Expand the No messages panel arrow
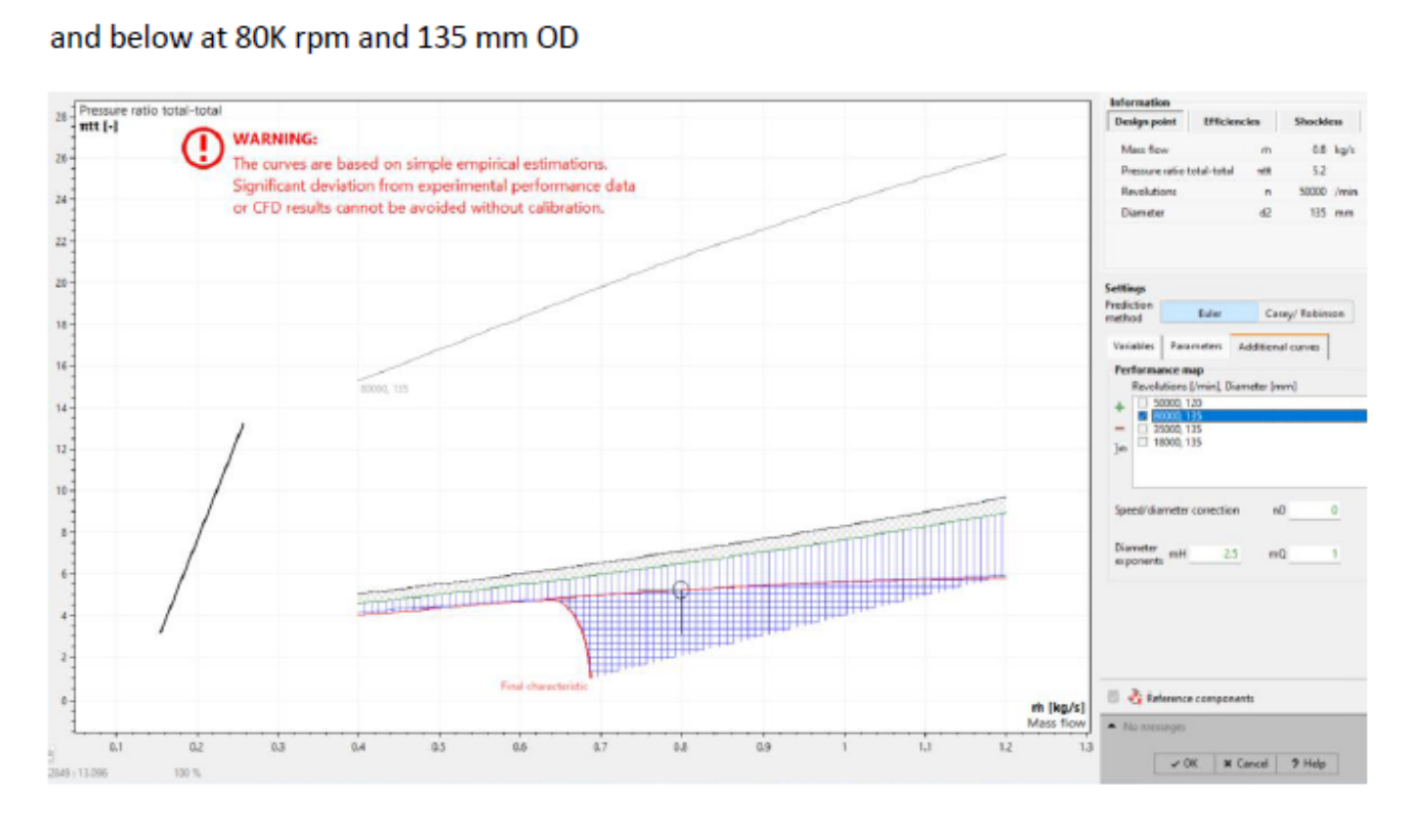Image resolution: width=1407 pixels, height=822 pixels. coord(1112,726)
